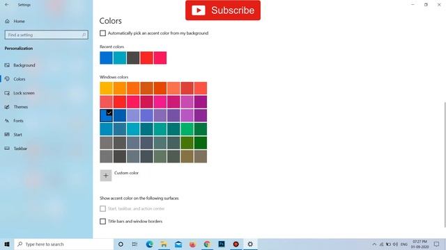Click the Settings gear on the taskbar
The height and width of the screenshot is (250, 446).
point(250,244)
